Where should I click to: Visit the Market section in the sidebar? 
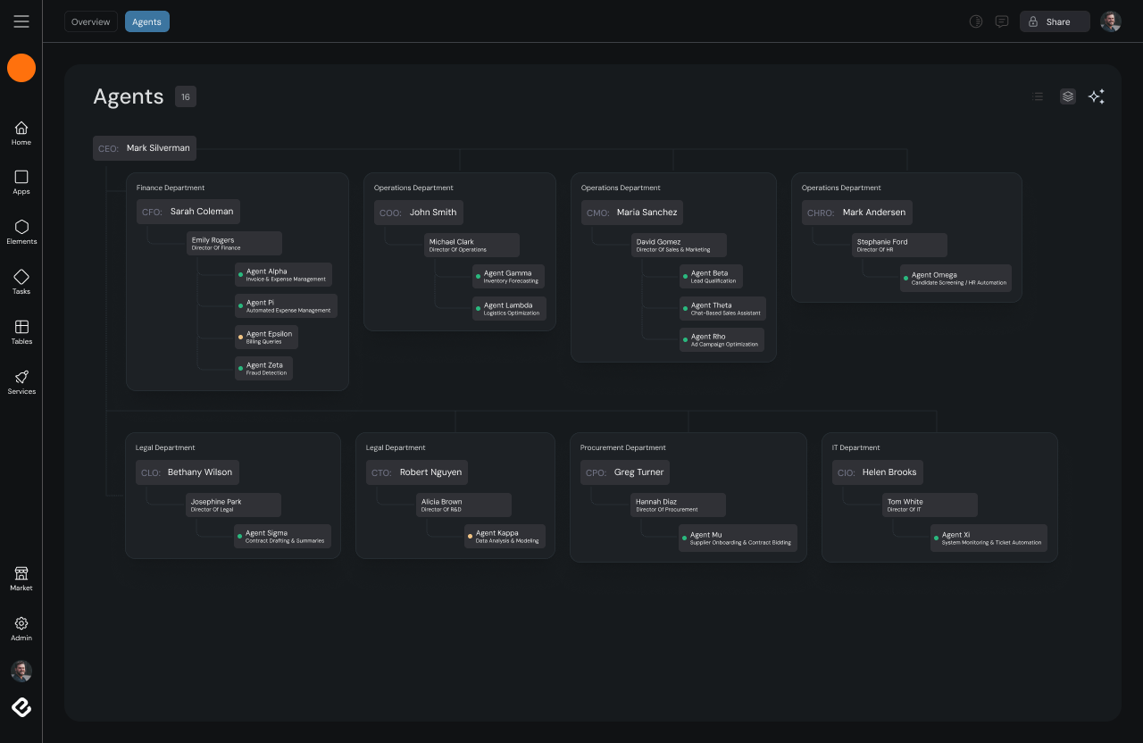point(21,579)
